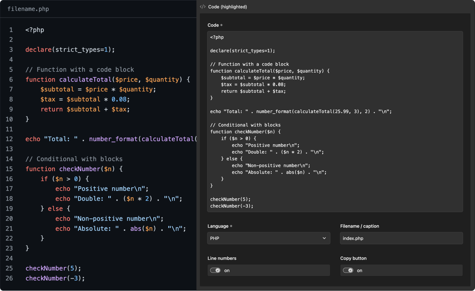Click 'echo "Absolute: "' line in the code editor
475x291 pixels.
tap(279, 172)
